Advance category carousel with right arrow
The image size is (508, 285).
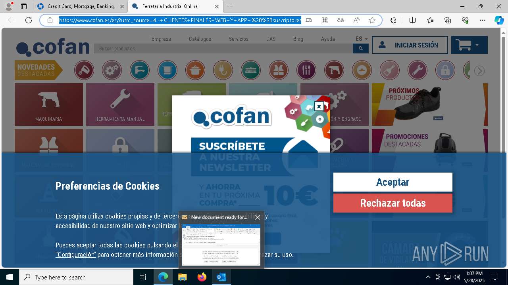pyautogui.click(x=479, y=71)
